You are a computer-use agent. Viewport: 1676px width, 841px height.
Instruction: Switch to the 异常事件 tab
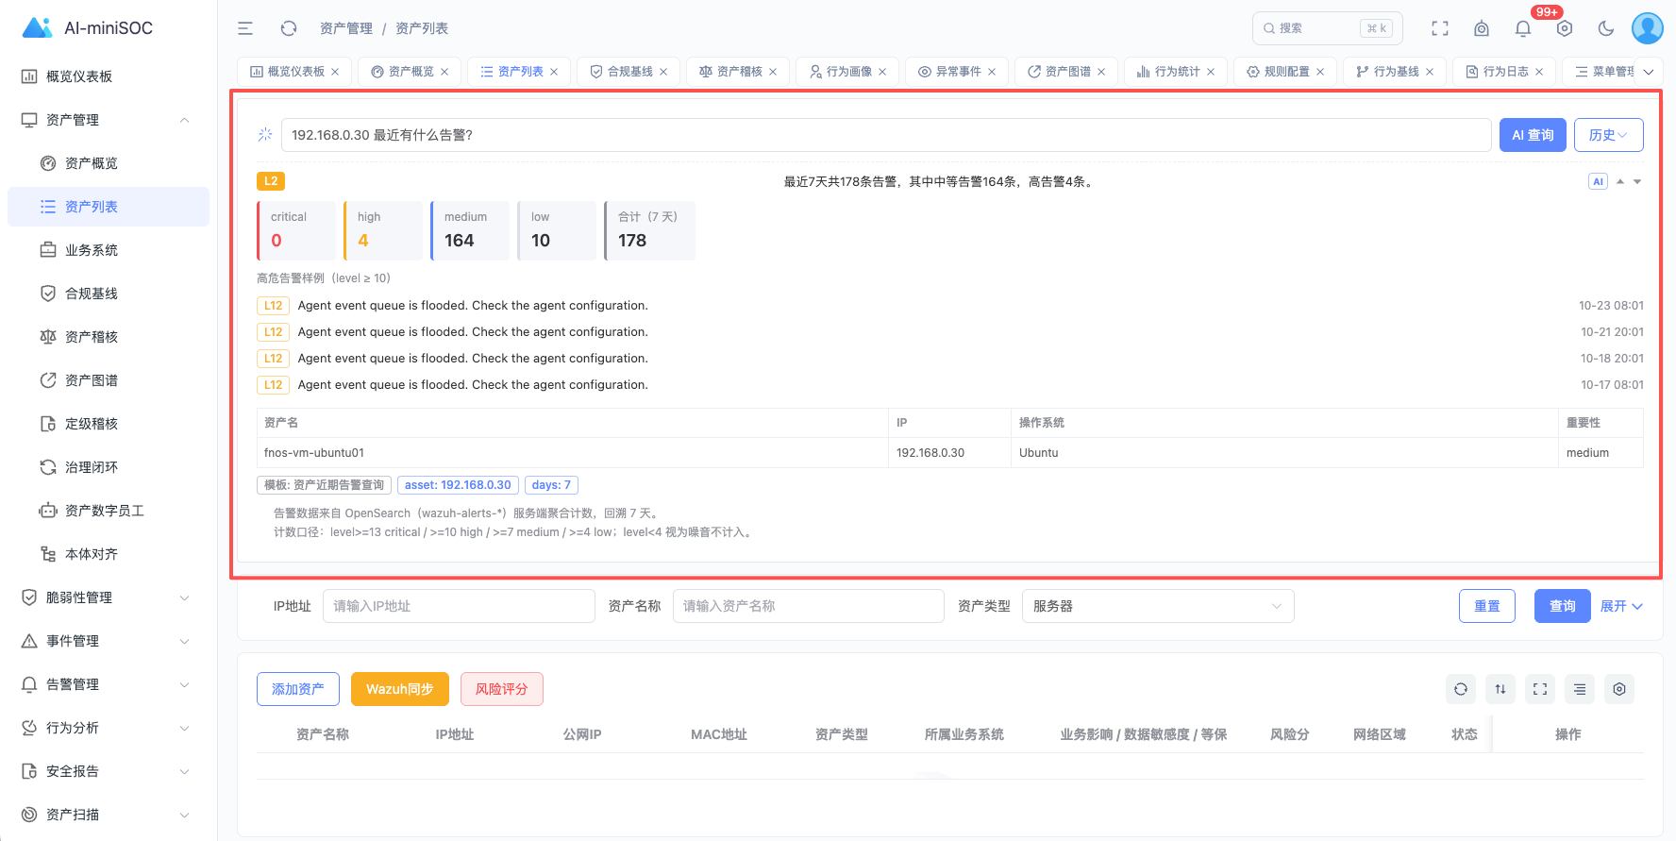coord(958,72)
